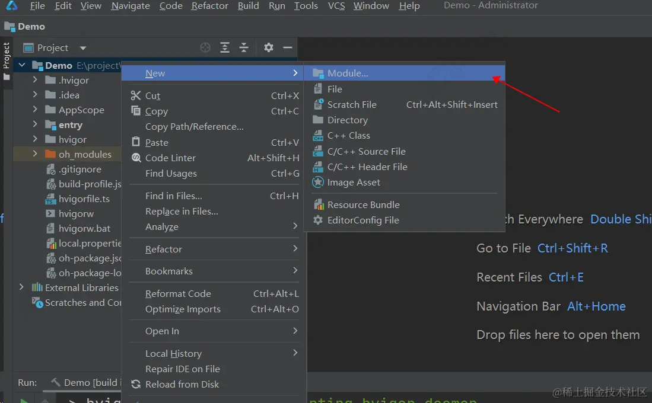Click the Code Linter icon
Image resolution: width=652 pixels, height=403 pixels.
136,158
